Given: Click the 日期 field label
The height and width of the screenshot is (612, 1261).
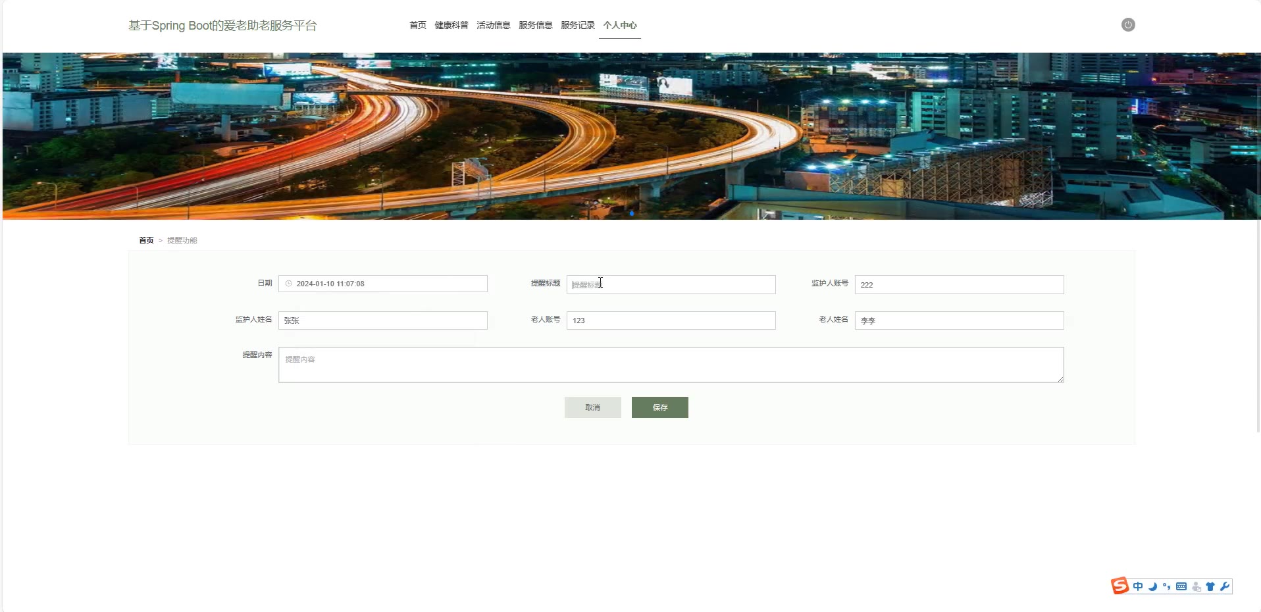Looking at the screenshot, I should [265, 283].
